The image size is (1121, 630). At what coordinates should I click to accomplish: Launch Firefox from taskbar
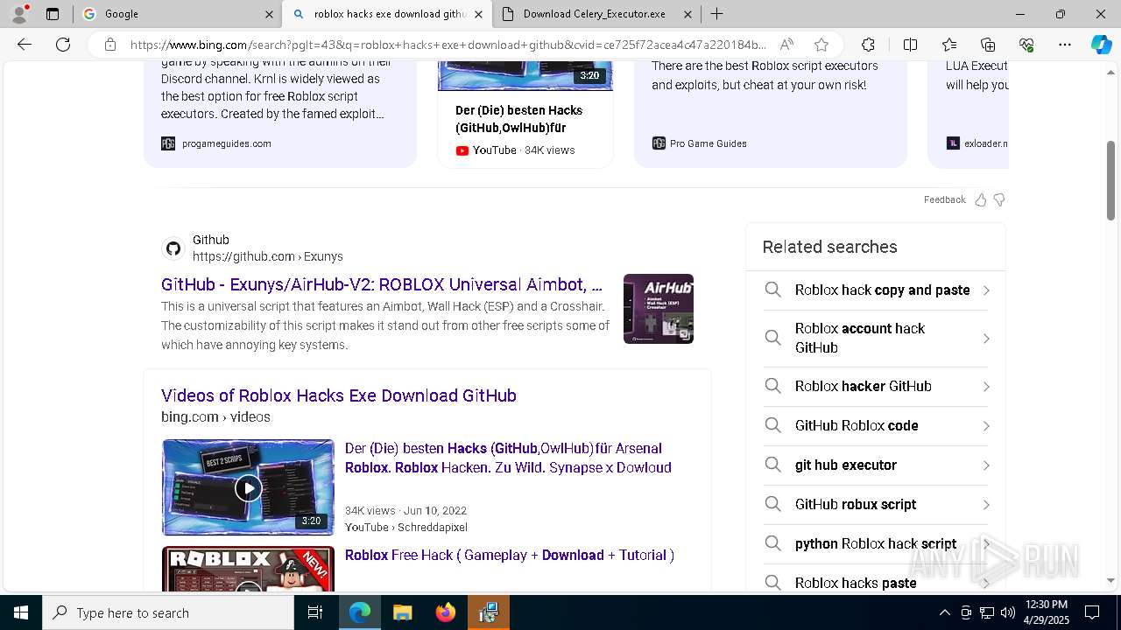tap(446, 612)
